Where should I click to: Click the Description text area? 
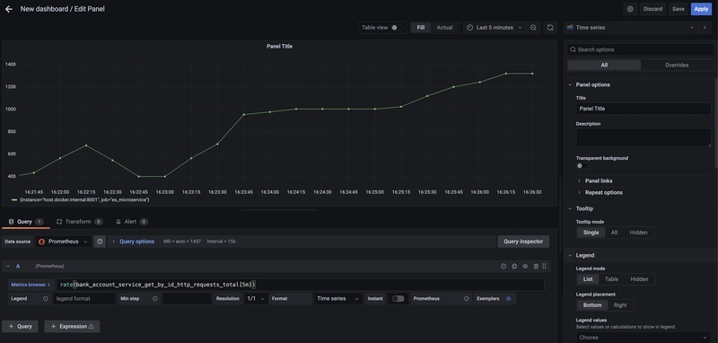644,137
